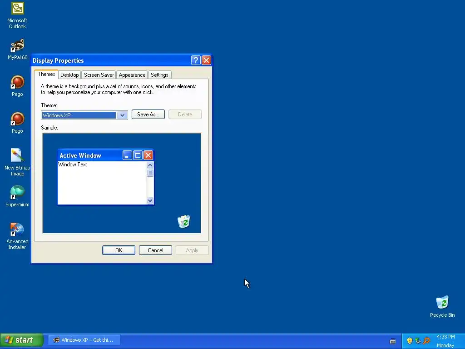This screenshot has height=349, width=465.
Task: Click the Active Window sample preview
Action: click(x=105, y=177)
